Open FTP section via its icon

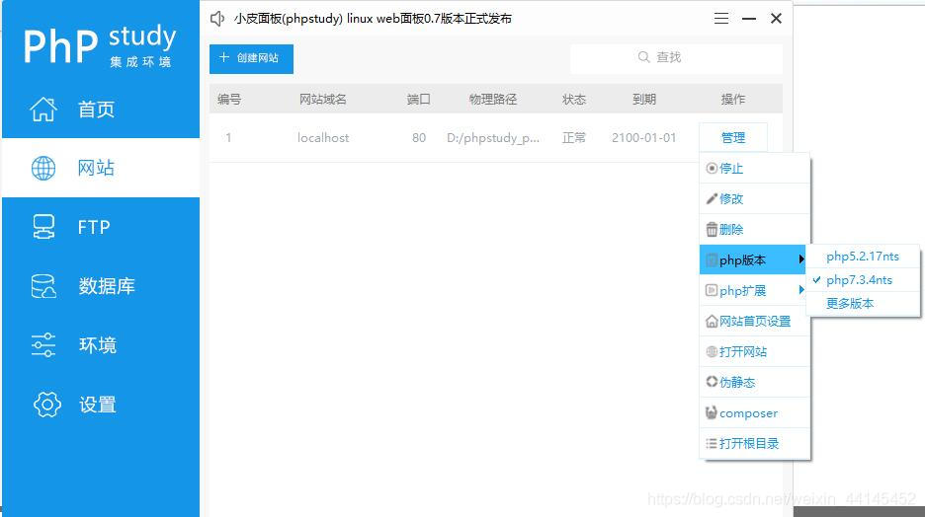pyautogui.click(x=43, y=228)
